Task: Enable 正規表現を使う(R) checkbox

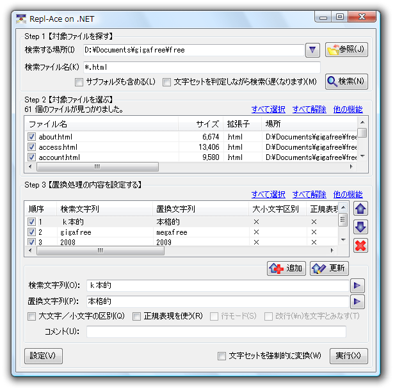Action: tap(136, 316)
